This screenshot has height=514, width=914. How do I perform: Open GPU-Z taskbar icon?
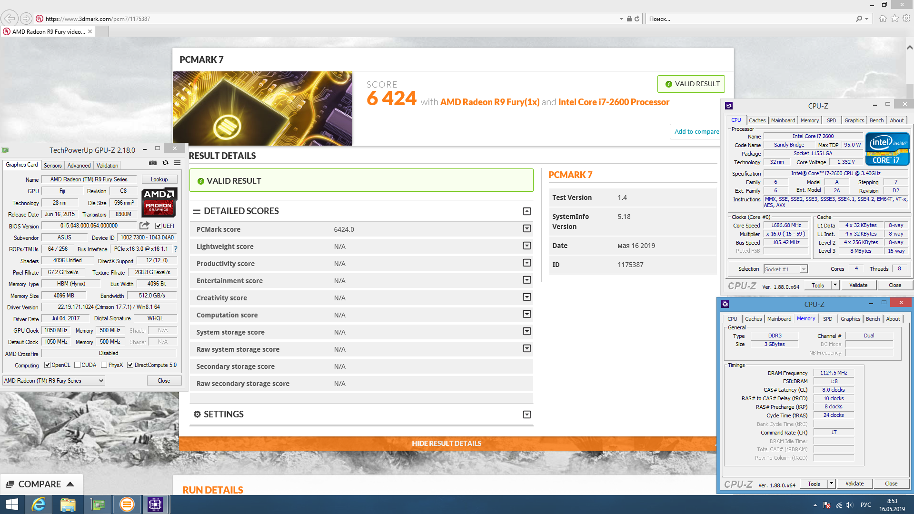click(97, 504)
